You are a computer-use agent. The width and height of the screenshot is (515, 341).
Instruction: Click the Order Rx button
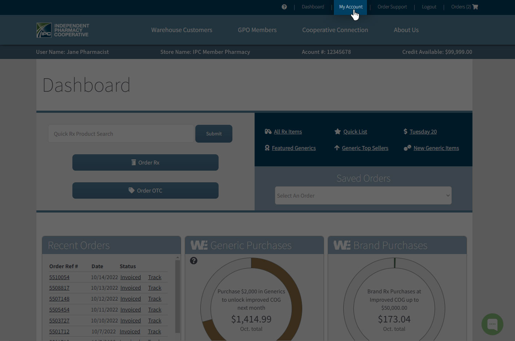coord(145,162)
